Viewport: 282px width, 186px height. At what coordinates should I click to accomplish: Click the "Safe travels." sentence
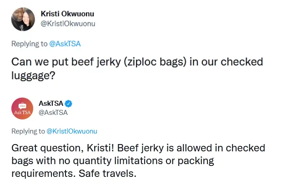coord(107,174)
